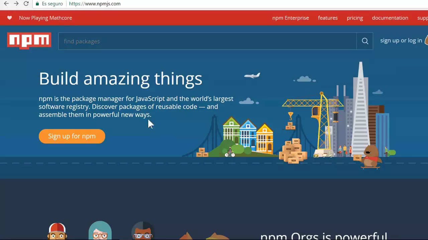Viewport: 428px width, 240px height.
Task: Click the browser address bar URL
Action: pyautogui.click(x=95, y=4)
